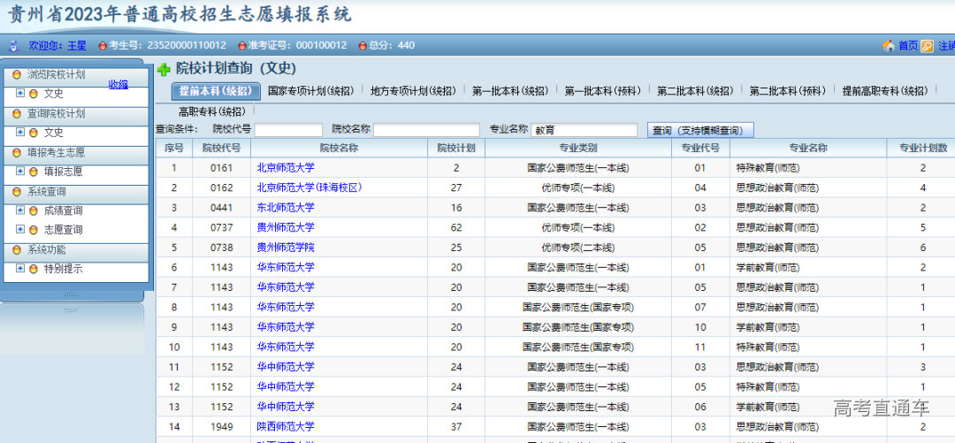Open the 北京师范大学(珠海校区) link
The width and height of the screenshot is (955, 443).
309,187
